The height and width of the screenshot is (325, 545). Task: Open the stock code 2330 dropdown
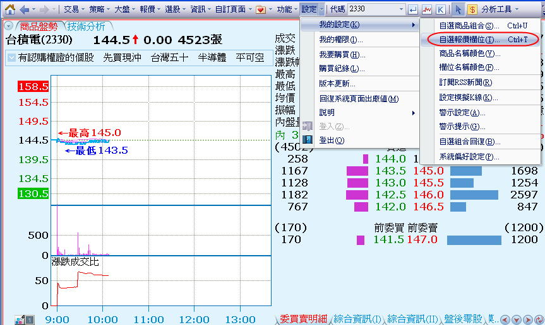(x=401, y=9)
